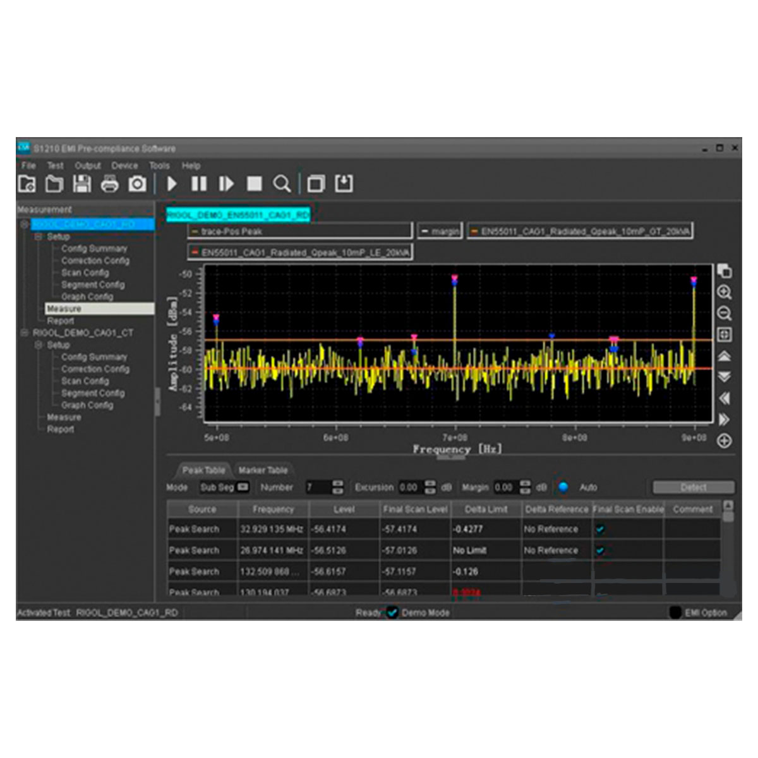The image size is (758, 758).
Task: Click the printer icon in toolbar
Action: click(x=109, y=184)
